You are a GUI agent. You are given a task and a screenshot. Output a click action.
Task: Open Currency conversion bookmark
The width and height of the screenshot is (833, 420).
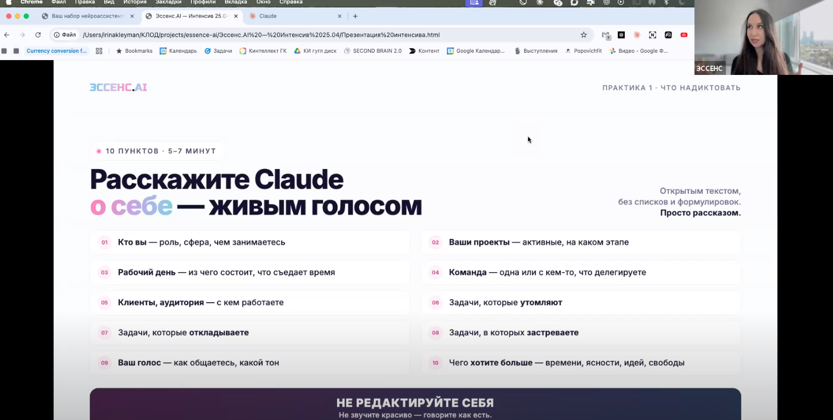click(x=56, y=51)
